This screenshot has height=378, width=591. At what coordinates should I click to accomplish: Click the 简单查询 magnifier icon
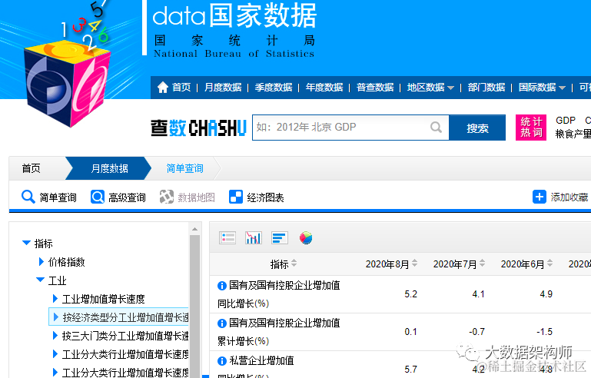point(28,197)
